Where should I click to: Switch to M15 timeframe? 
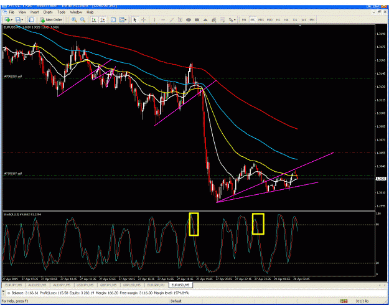tap(261, 20)
